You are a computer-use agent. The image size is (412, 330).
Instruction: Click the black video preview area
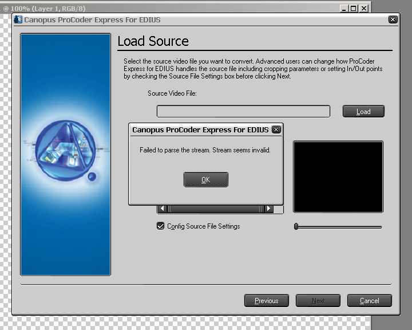pos(338,177)
